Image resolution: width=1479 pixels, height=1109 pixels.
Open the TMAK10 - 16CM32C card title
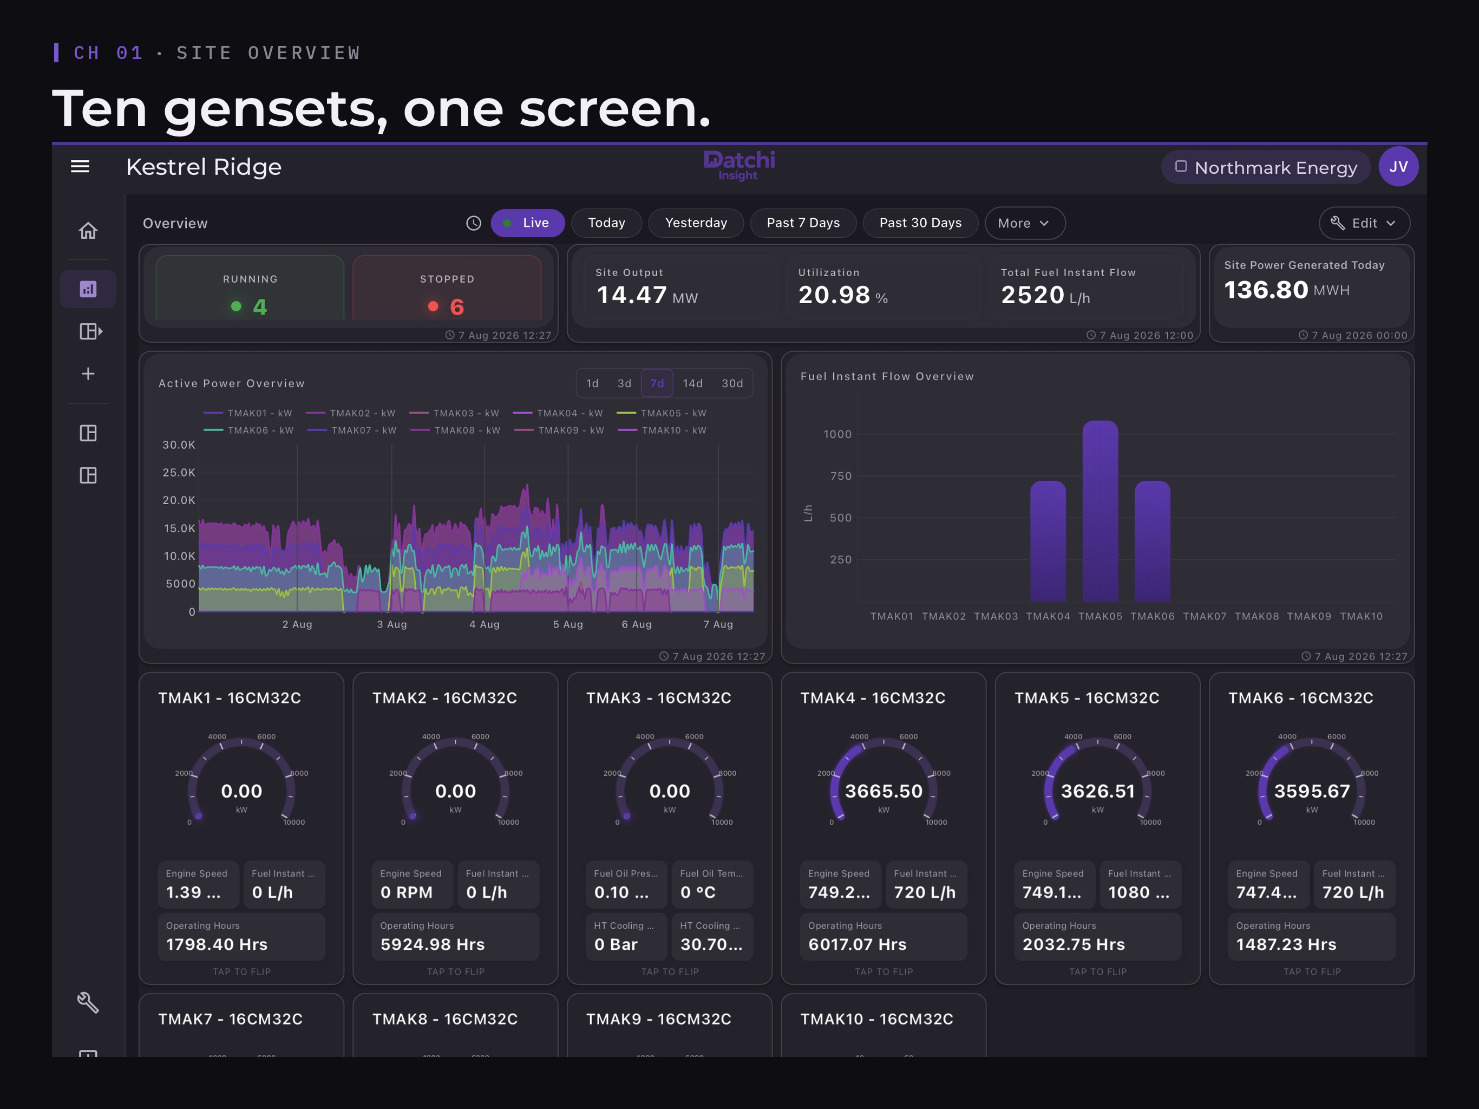point(876,1019)
